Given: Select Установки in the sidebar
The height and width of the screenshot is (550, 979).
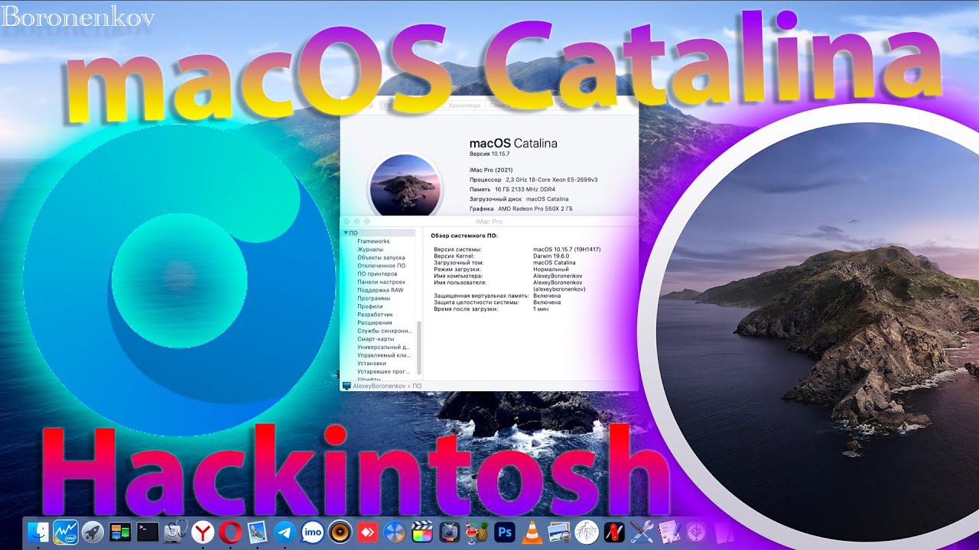Looking at the screenshot, I should [x=372, y=364].
